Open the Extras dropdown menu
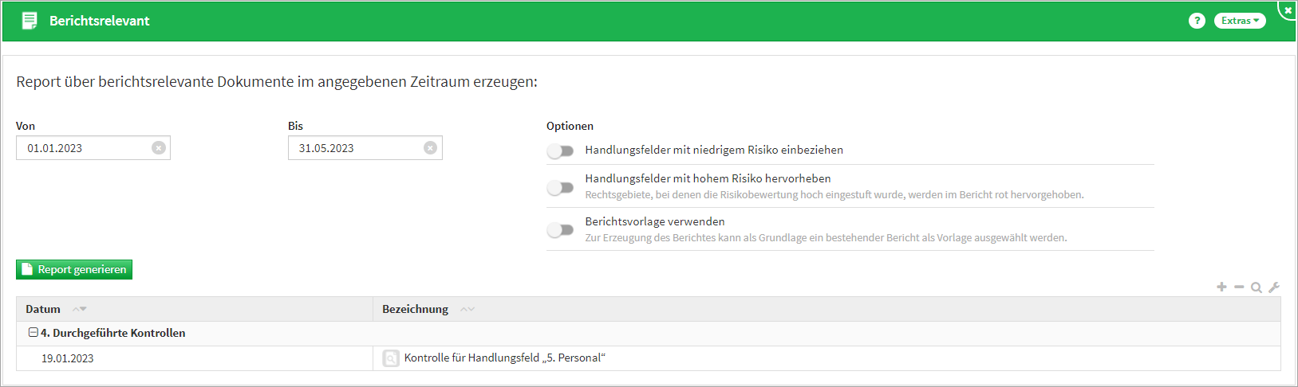Screen dimensions: 1298x387 tap(1240, 21)
